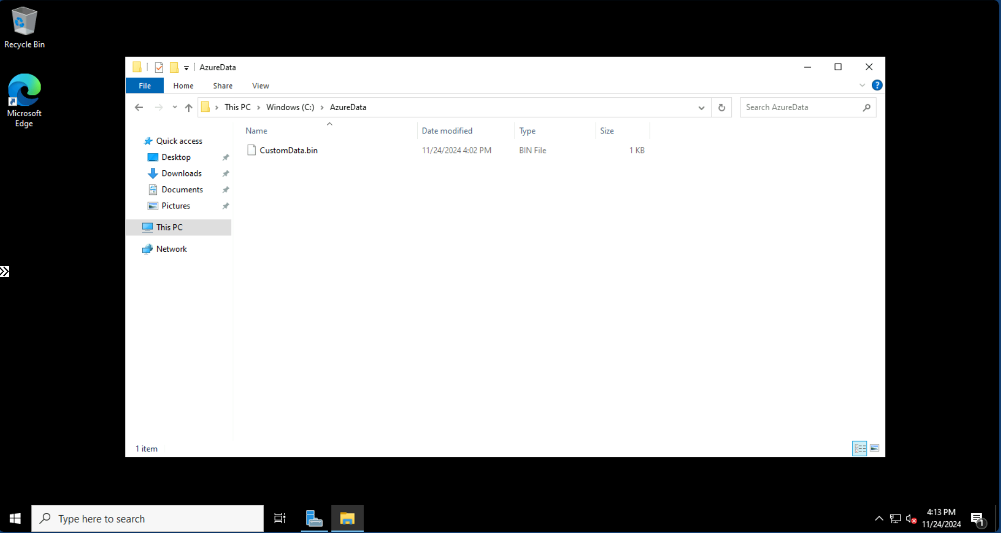Switch to the View ribbon tab
Image resolution: width=1001 pixels, height=533 pixels.
pyautogui.click(x=260, y=86)
